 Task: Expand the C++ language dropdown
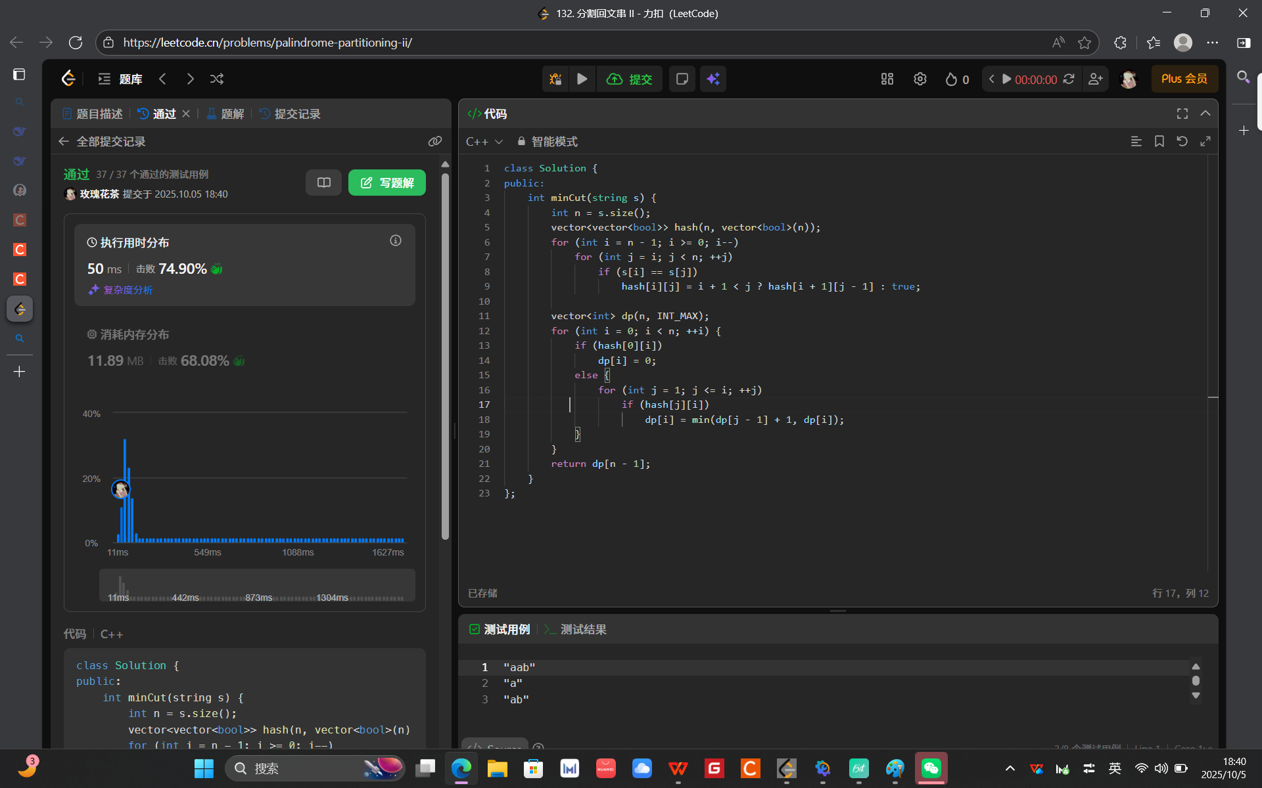(x=484, y=141)
